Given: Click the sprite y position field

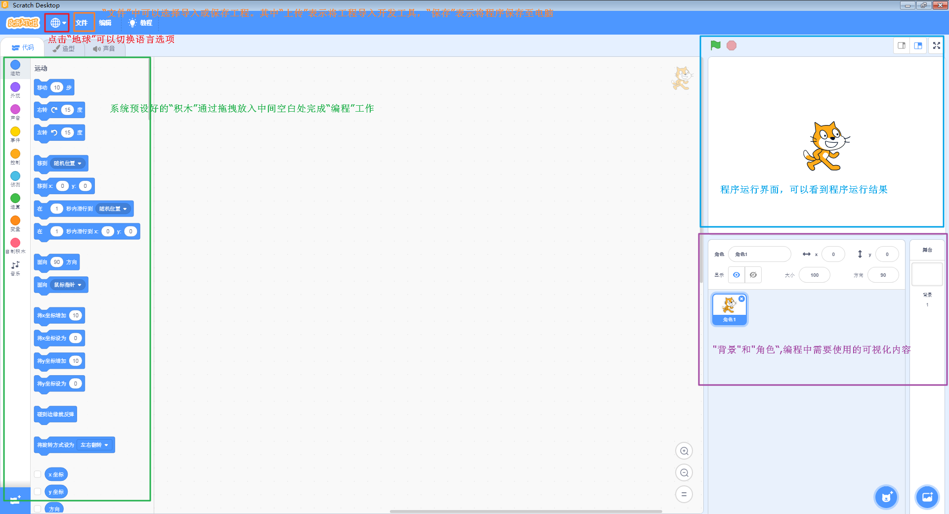Looking at the screenshot, I should point(887,254).
